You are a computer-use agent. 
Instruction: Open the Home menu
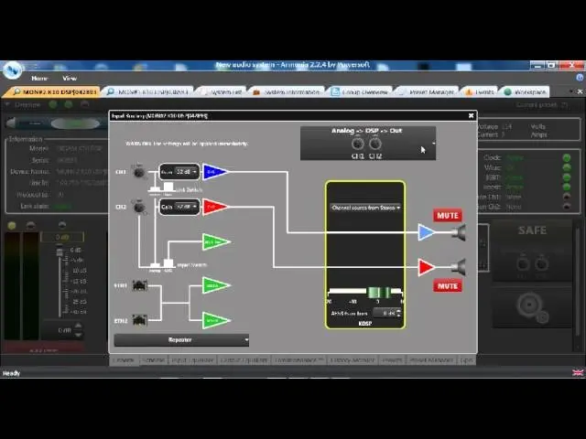pos(39,79)
